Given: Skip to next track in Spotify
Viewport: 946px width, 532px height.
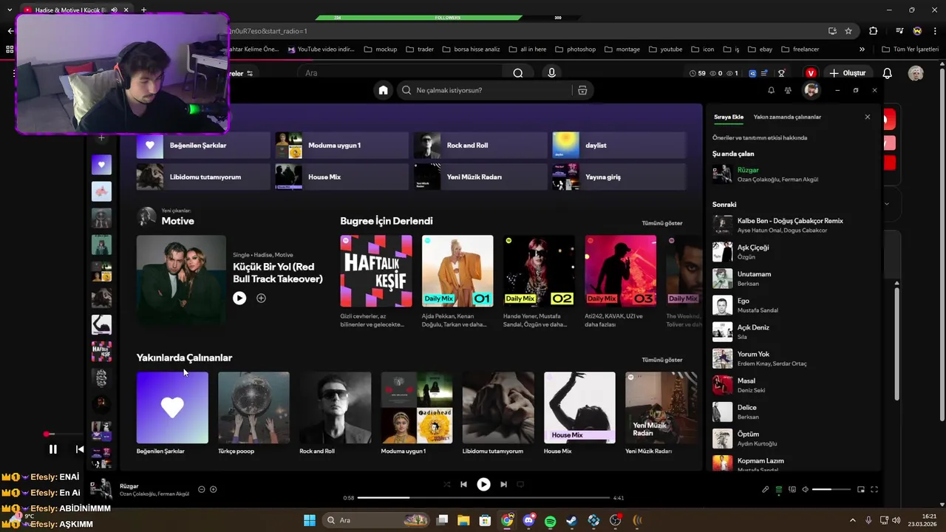Looking at the screenshot, I should coord(503,485).
